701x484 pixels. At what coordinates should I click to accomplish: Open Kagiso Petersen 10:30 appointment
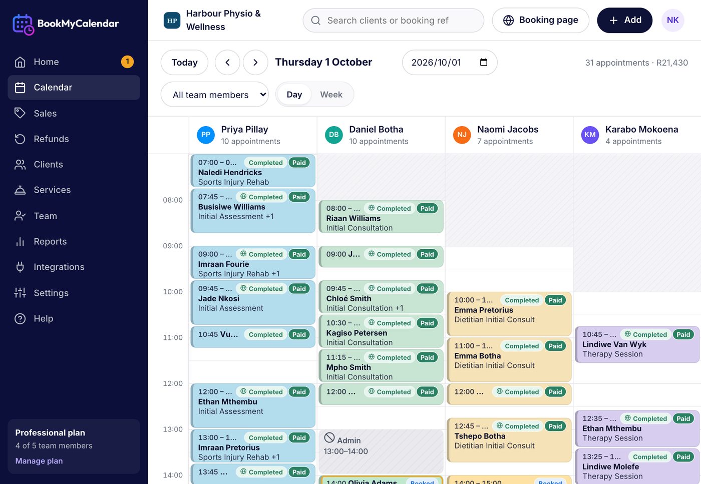381,331
